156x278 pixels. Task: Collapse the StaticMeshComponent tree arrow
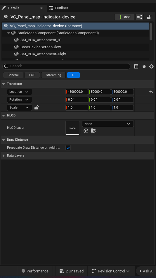point(9,33)
